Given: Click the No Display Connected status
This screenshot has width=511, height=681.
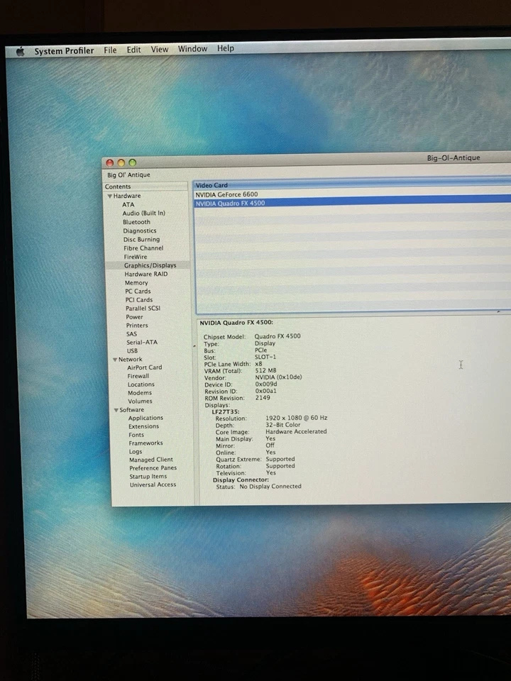Looking at the screenshot, I should [270, 487].
